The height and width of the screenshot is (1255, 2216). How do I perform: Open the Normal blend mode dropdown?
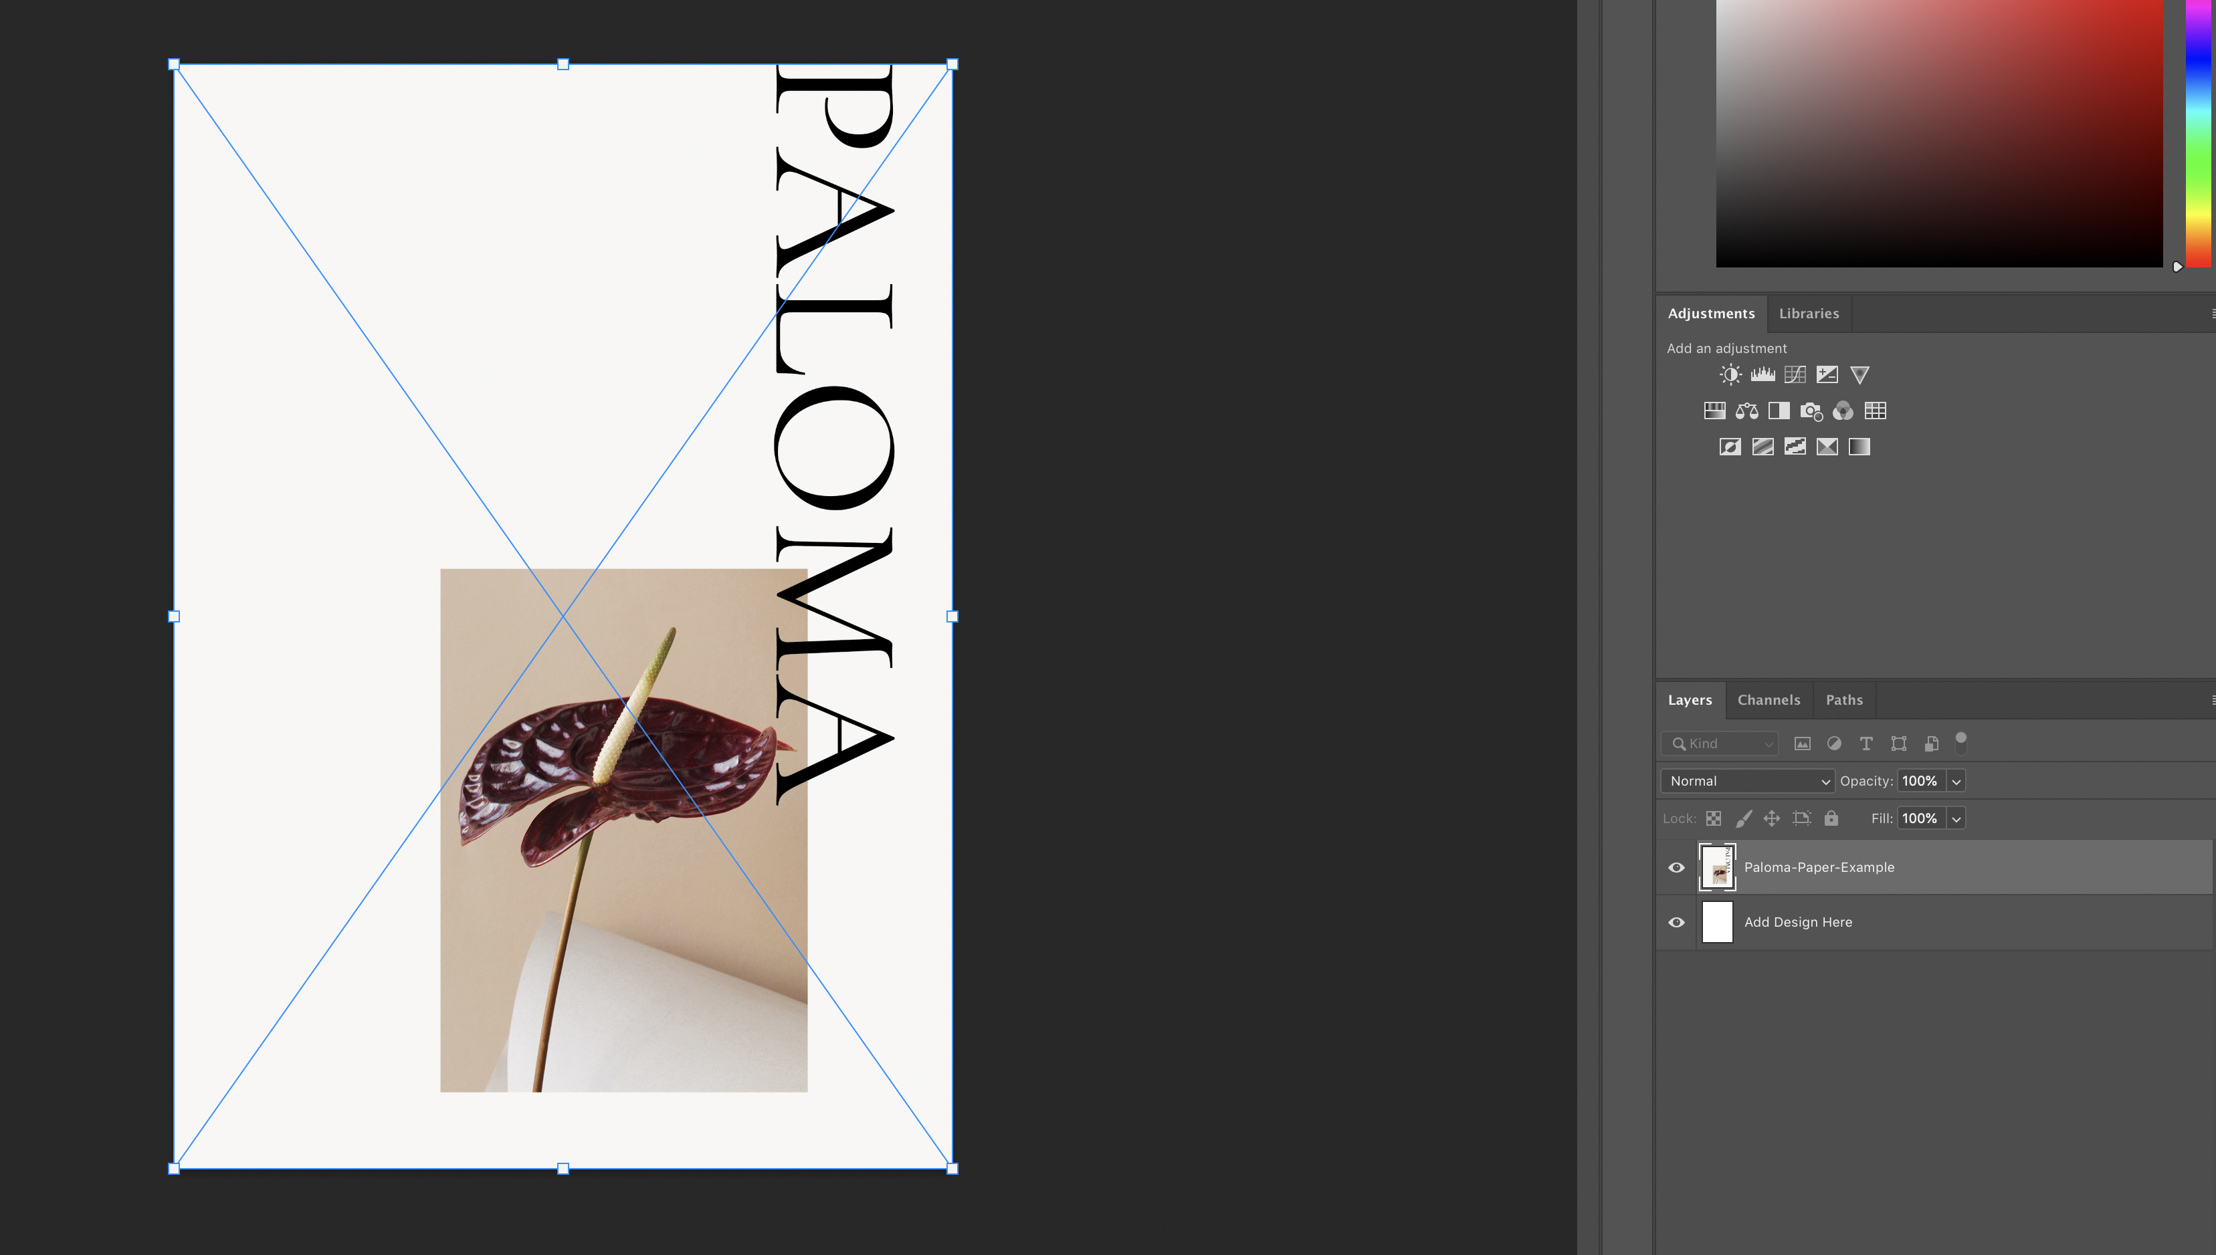pos(1748,781)
